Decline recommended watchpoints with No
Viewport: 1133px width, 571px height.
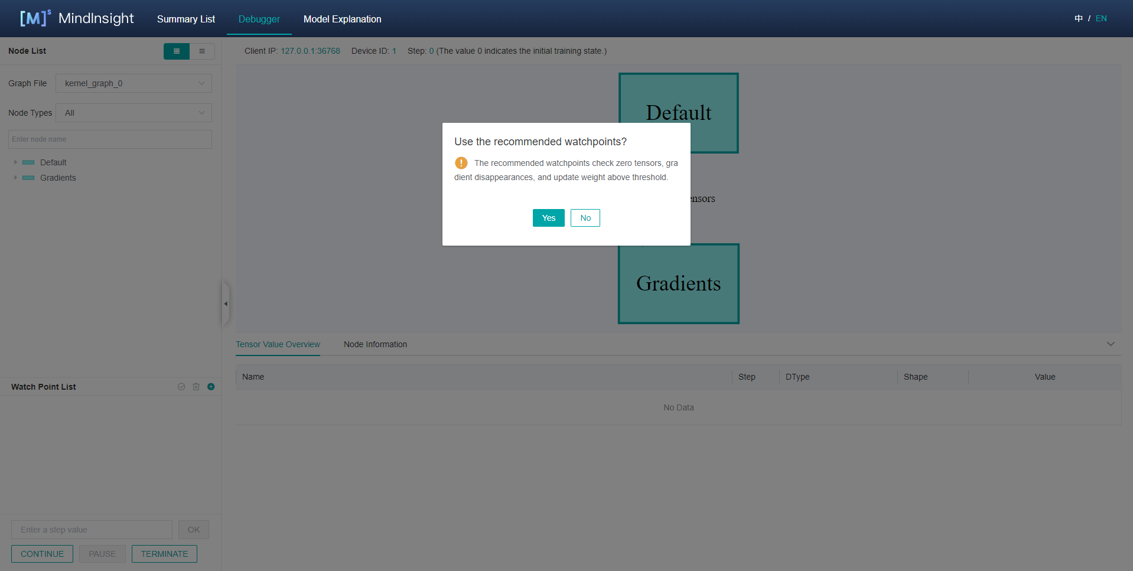click(x=585, y=218)
